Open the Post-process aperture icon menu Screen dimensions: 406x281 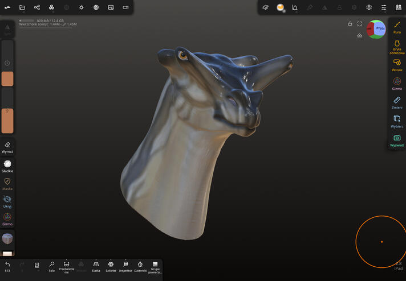96,7
